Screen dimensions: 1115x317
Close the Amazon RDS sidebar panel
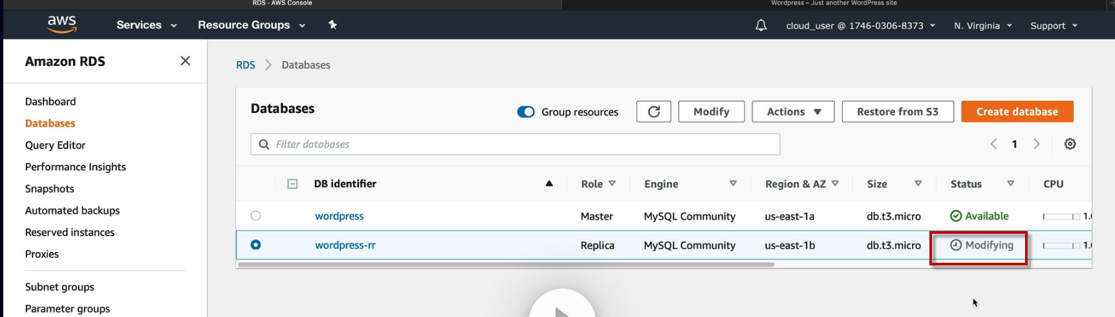(185, 61)
